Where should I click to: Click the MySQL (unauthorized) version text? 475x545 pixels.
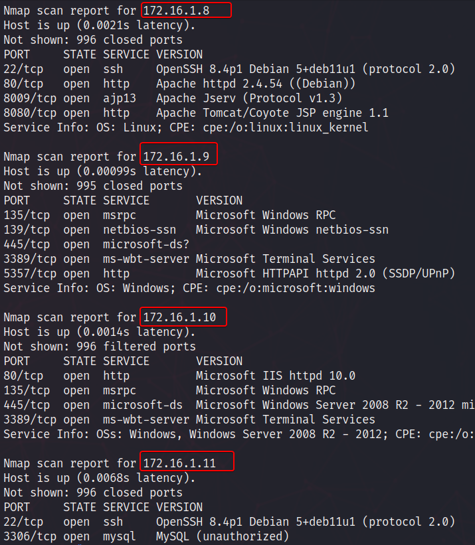[x=223, y=536]
